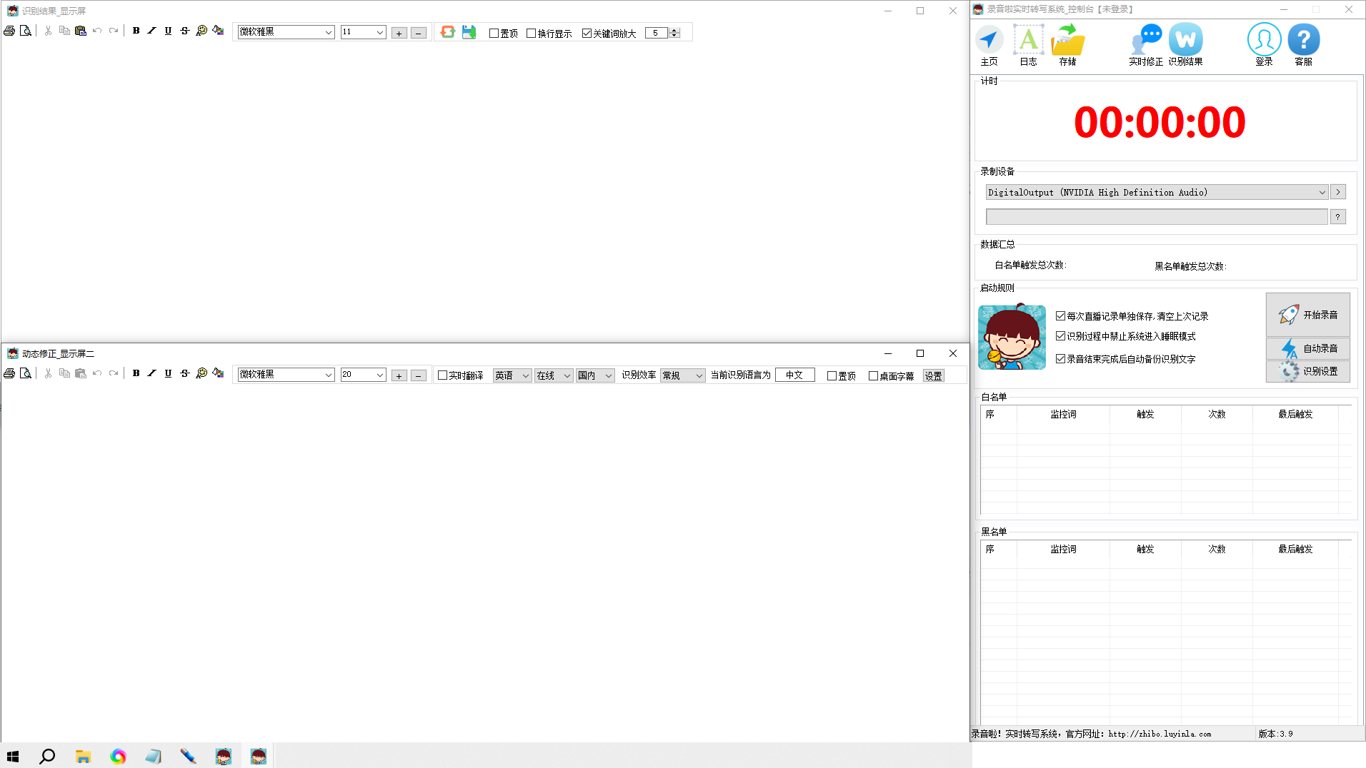Open 识别效率 常规 dropdown
1366x768 pixels.
[683, 375]
